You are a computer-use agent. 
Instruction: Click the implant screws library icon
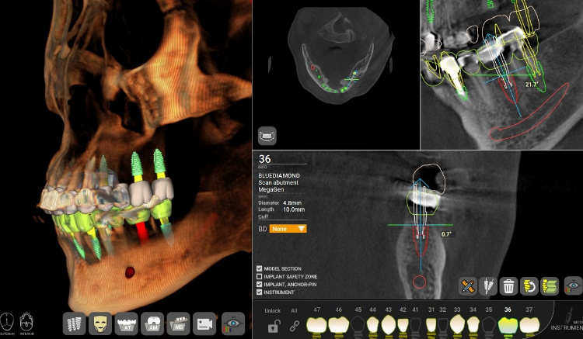pyautogui.click(x=75, y=323)
